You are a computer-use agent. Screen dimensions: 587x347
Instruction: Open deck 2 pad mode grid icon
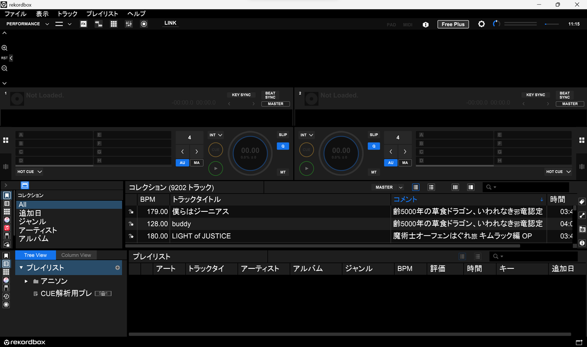point(582,140)
